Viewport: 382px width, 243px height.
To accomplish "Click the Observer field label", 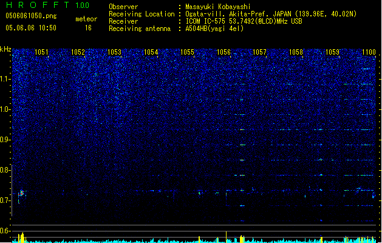I will click(123, 7).
